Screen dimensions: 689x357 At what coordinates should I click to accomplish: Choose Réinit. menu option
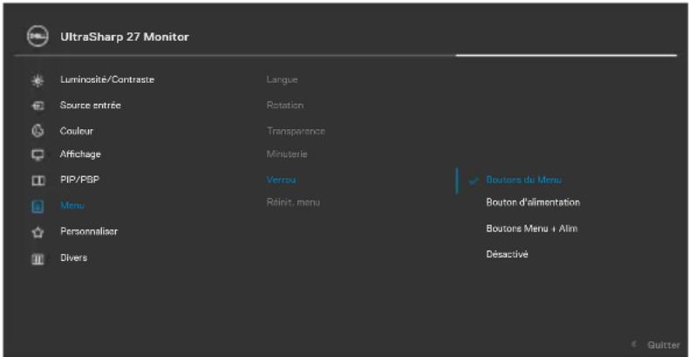(x=293, y=203)
